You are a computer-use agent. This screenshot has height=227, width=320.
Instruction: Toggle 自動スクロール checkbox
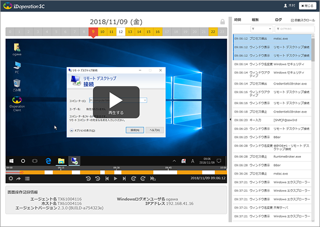pos(292,20)
